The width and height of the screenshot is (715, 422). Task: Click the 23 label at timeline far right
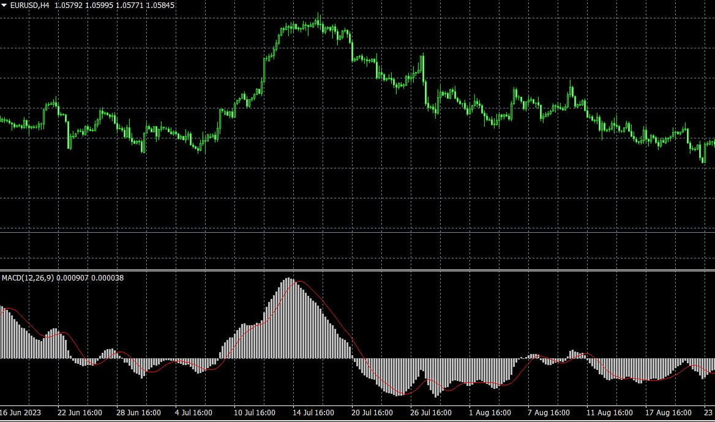click(x=709, y=413)
